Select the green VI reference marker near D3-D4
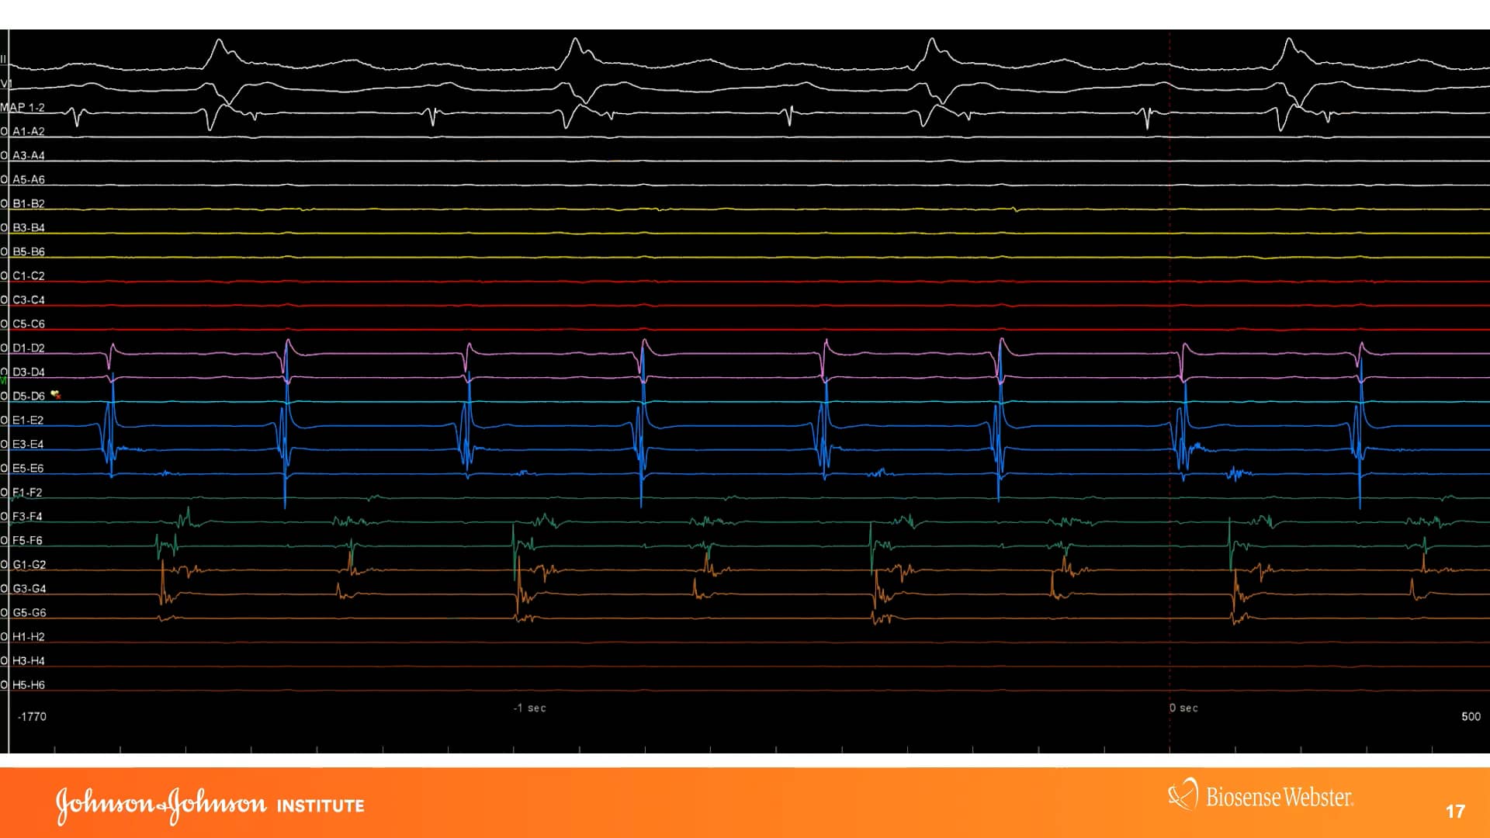The image size is (1490, 838). pyautogui.click(x=3, y=380)
